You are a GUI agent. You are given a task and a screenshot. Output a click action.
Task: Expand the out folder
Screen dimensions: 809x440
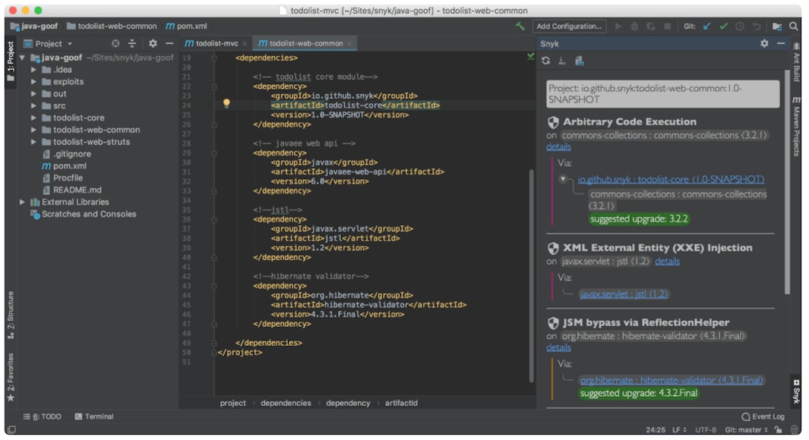point(33,94)
